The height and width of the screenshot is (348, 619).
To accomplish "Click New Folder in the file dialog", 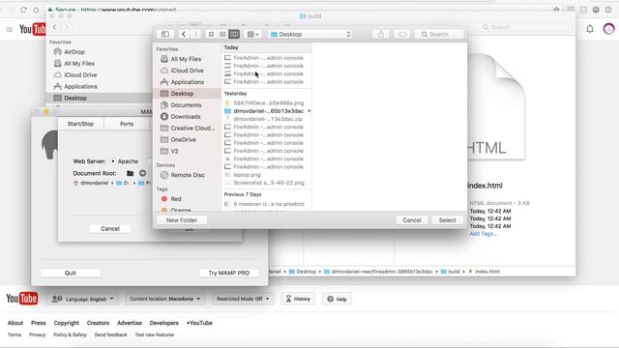I will click(182, 220).
